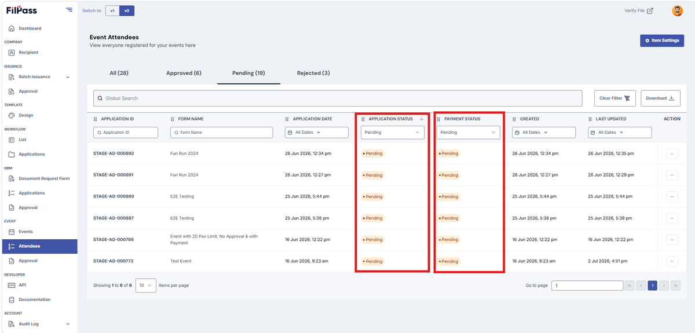695x333 pixels.
Task: Click the Verify File external link icon
Action: (650, 10)
